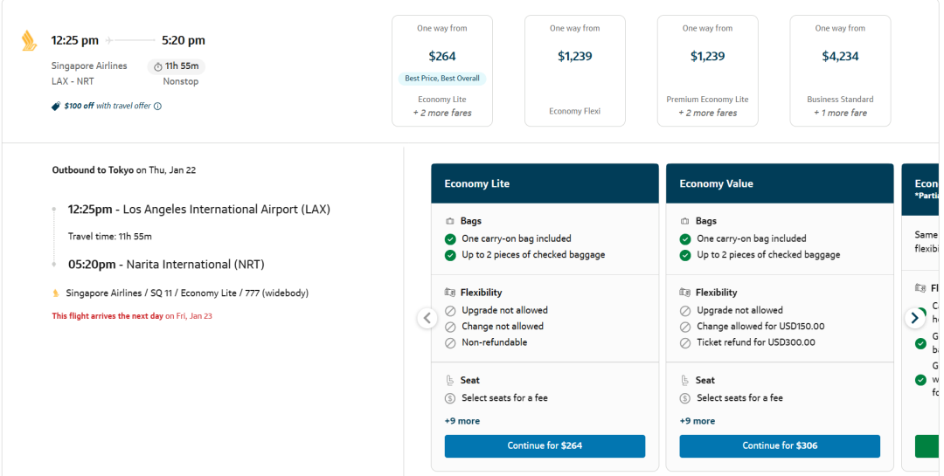
Task: Click the Economy Lite Seat icon
Action: pos(450,381)
